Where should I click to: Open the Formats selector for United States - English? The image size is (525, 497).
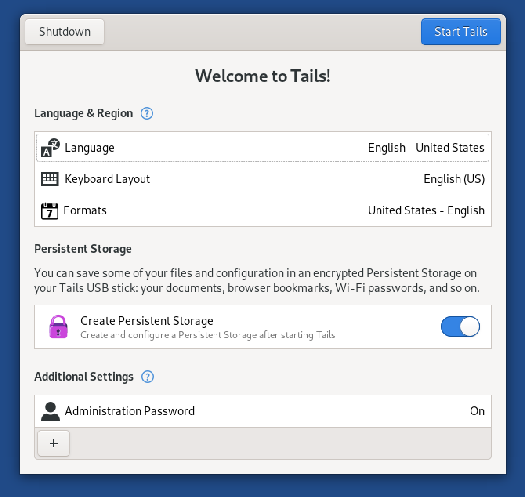coord(262,210)
